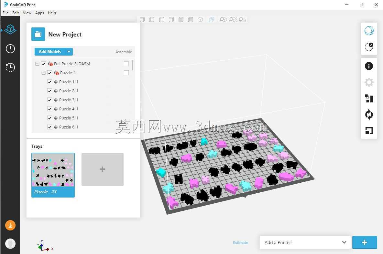Toggle the blue overlapping-cubes view icon
Viewport: 383px width, 254px height.
211,19
